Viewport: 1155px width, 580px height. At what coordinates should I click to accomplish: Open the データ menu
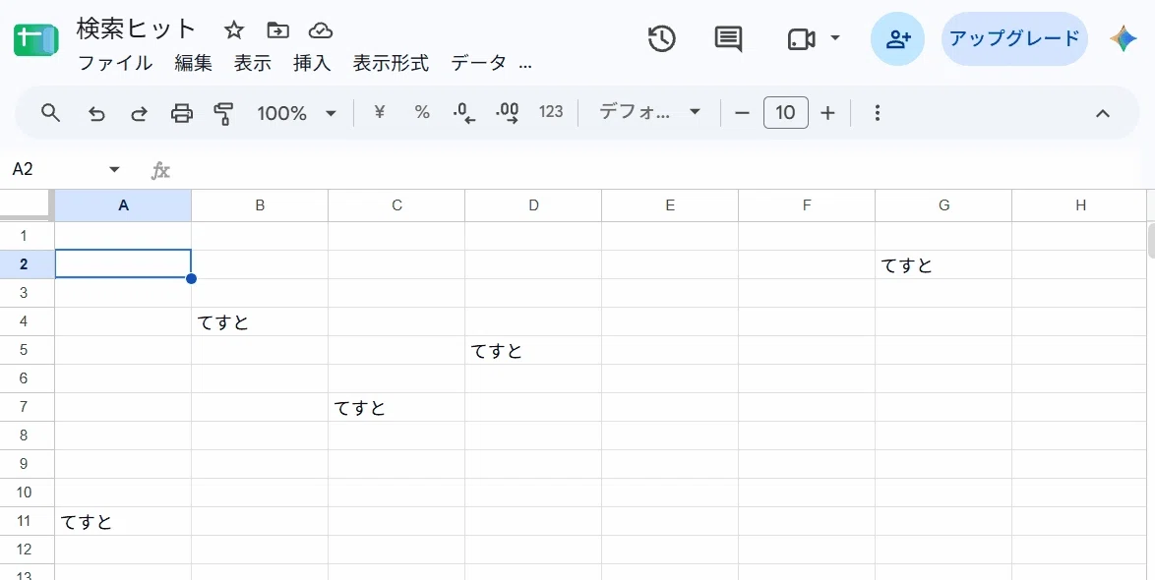[479, 63]
